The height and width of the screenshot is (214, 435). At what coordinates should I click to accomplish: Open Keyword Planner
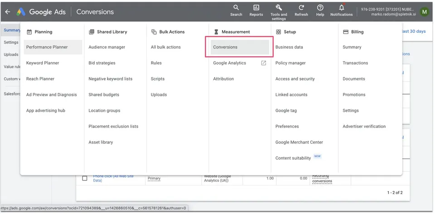coord(43,63)
